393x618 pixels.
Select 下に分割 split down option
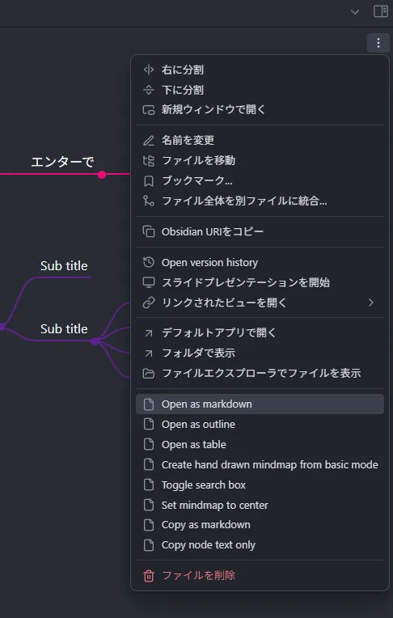[x=260, y=90]
